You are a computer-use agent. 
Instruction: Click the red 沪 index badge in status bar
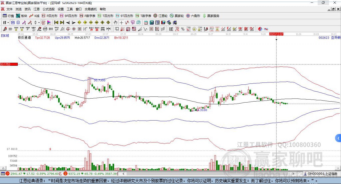coord(8,174)
